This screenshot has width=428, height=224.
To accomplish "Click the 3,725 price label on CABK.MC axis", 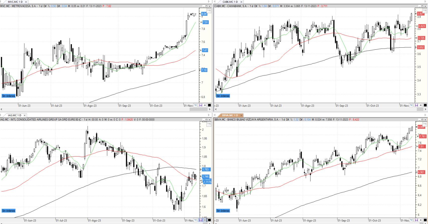I will pos(421,38).
